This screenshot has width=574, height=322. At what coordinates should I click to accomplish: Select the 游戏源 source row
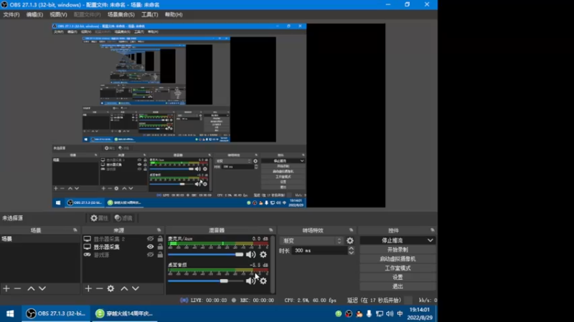coord(123,255)
